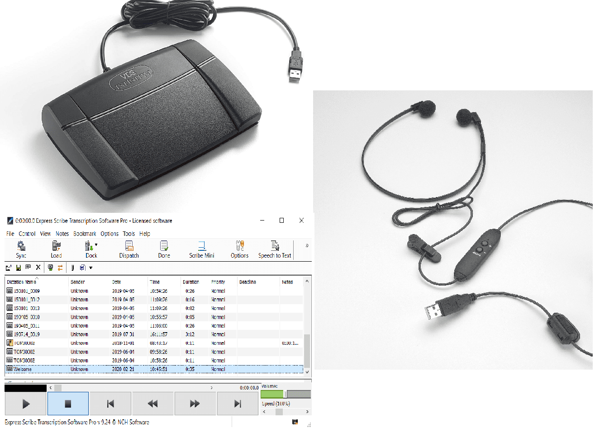Click the small delete X icon
Image resolution: width=595 pixels, height=437 pixels.
[38, 268]
